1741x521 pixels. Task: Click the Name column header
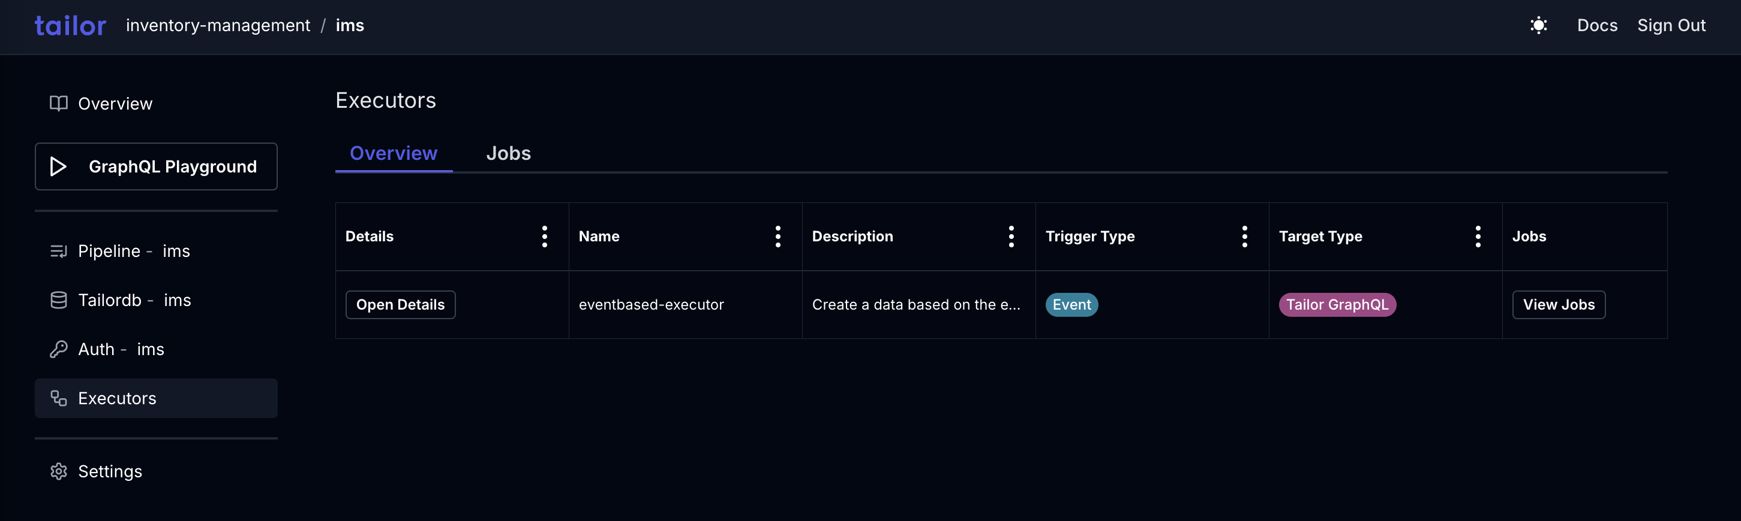599,237
